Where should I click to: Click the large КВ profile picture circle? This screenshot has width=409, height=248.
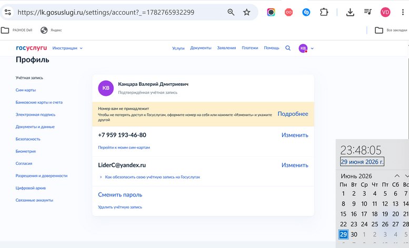tap(106, 88)
